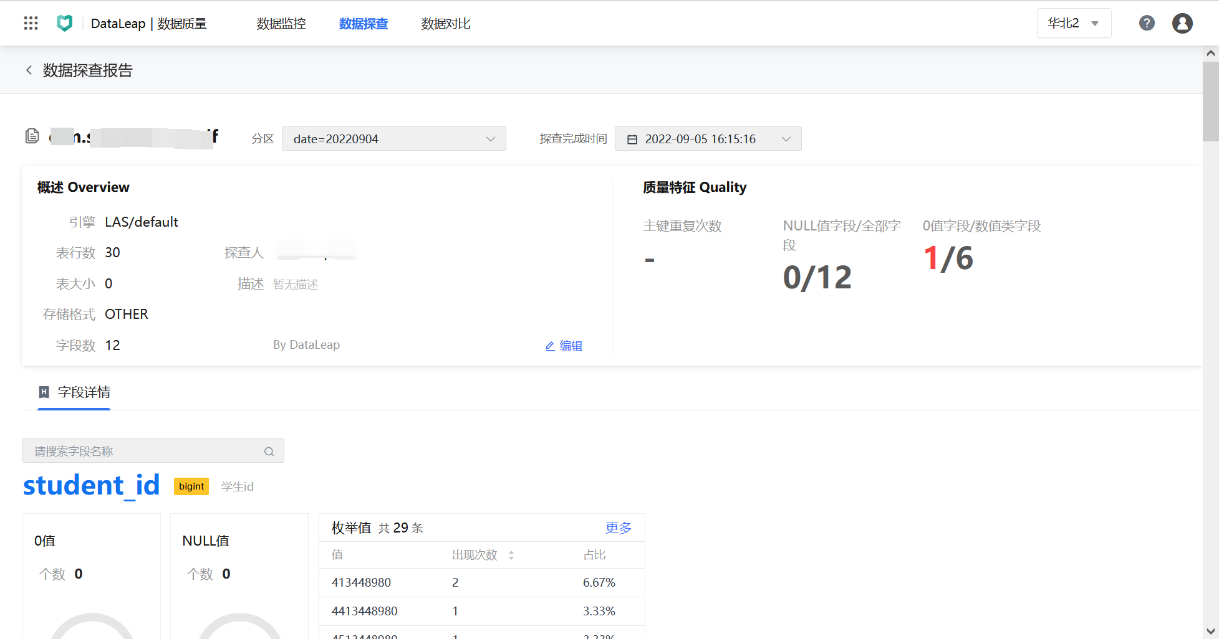The width and height of the screenshot is (1219, 639).
Task: Click the student_id field name
Action: [92, 486]
